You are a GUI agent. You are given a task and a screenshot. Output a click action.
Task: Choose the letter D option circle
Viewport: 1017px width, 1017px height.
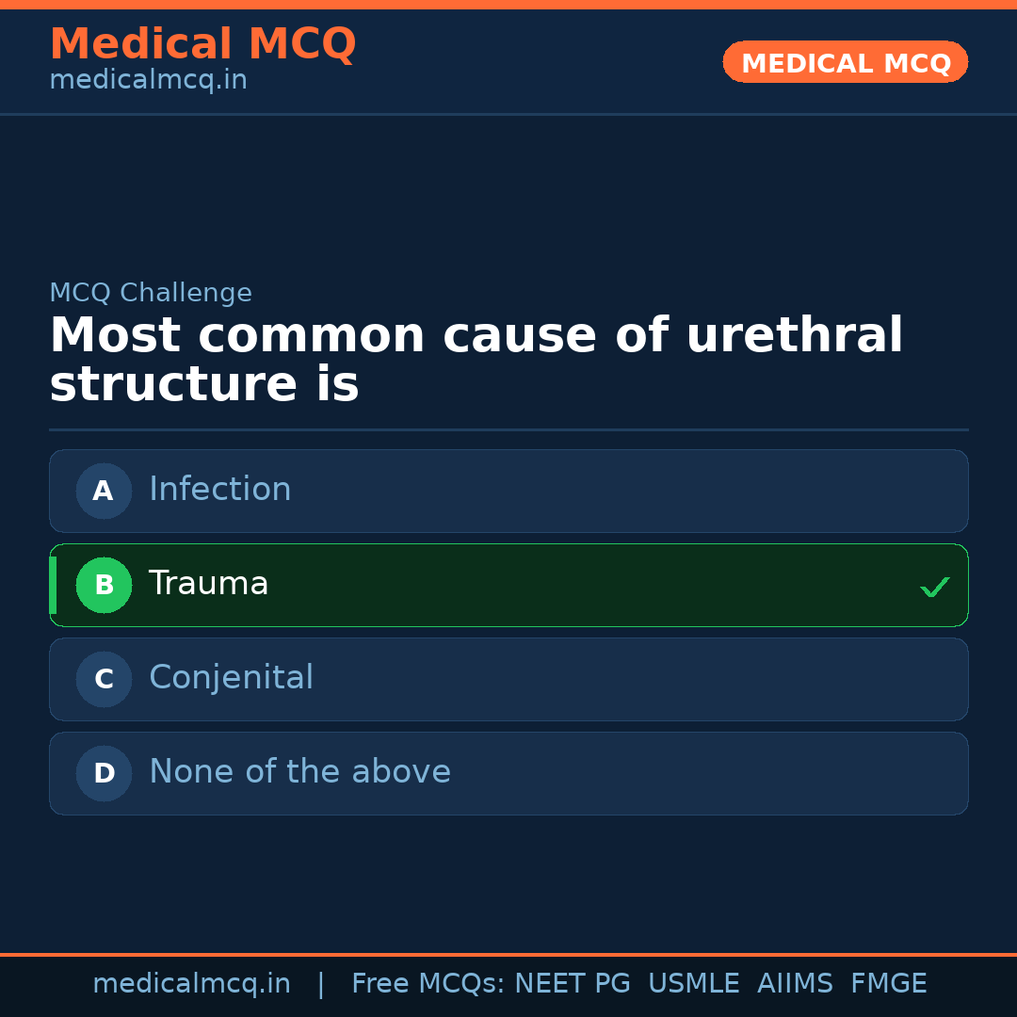pyautogui.click(x=104, y=773)
